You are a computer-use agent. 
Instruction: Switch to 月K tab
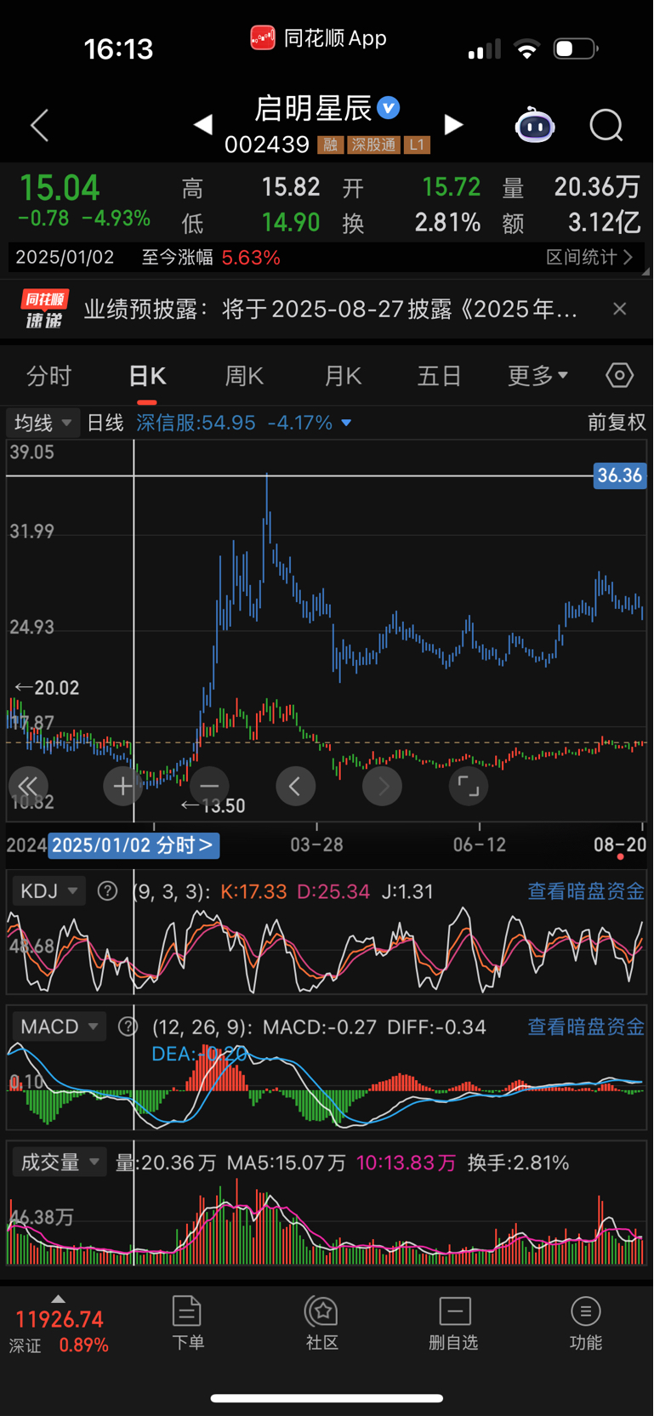[343, 376]
